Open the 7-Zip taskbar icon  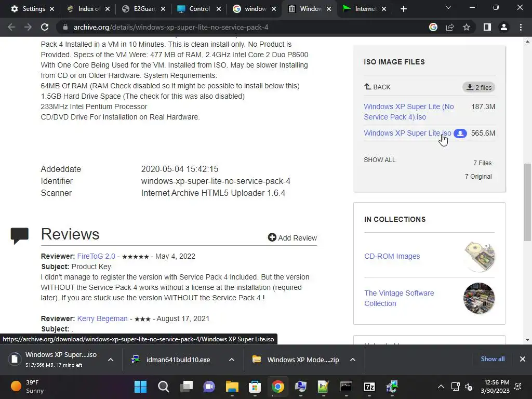click(x=369, y=387)
